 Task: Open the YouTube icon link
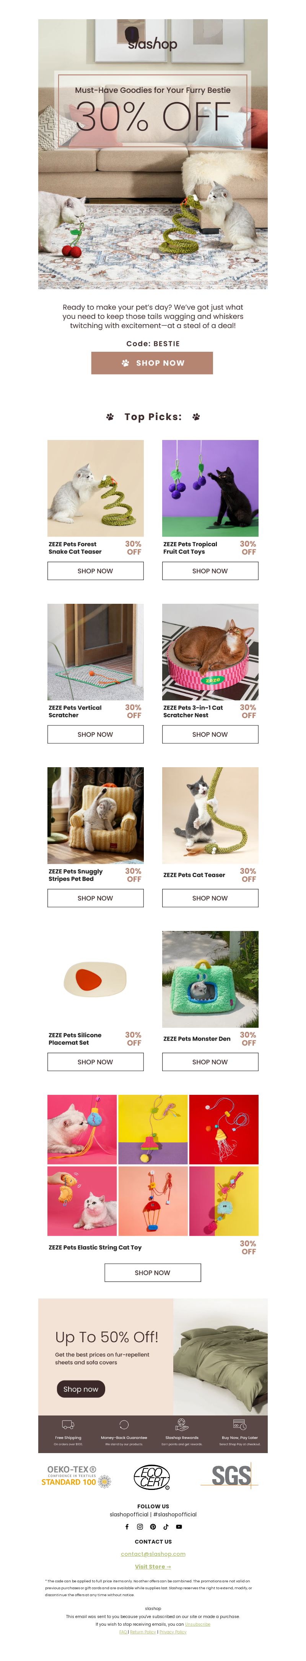[x=179, y=1527]
